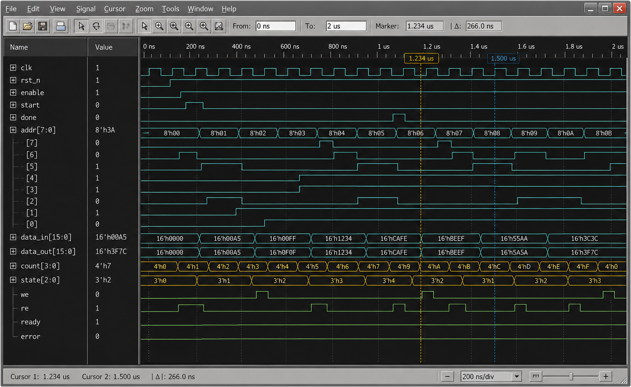Click the To time field showing 2 us
The image size is (631, 387).
pos(346,26)
